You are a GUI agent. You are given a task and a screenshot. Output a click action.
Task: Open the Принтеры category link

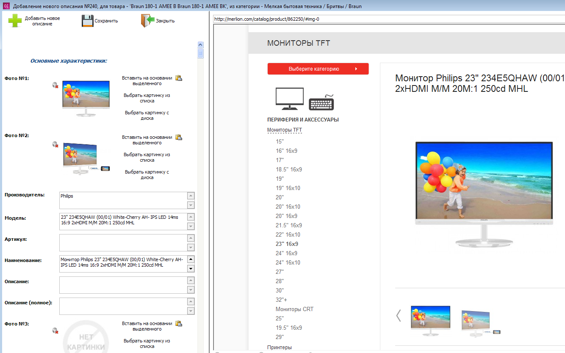(280, 347)
